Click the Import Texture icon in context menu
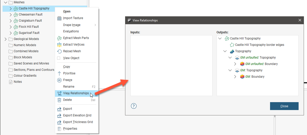 pos(59,18)
